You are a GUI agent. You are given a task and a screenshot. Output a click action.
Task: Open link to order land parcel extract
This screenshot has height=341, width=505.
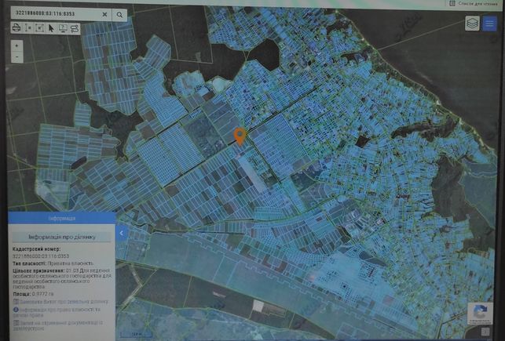point(61,302)
